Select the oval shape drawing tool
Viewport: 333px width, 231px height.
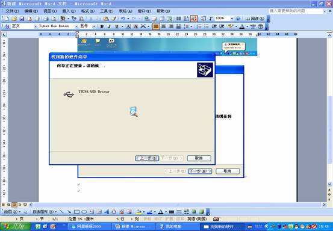pyautogui.click(x=84, y=212)
